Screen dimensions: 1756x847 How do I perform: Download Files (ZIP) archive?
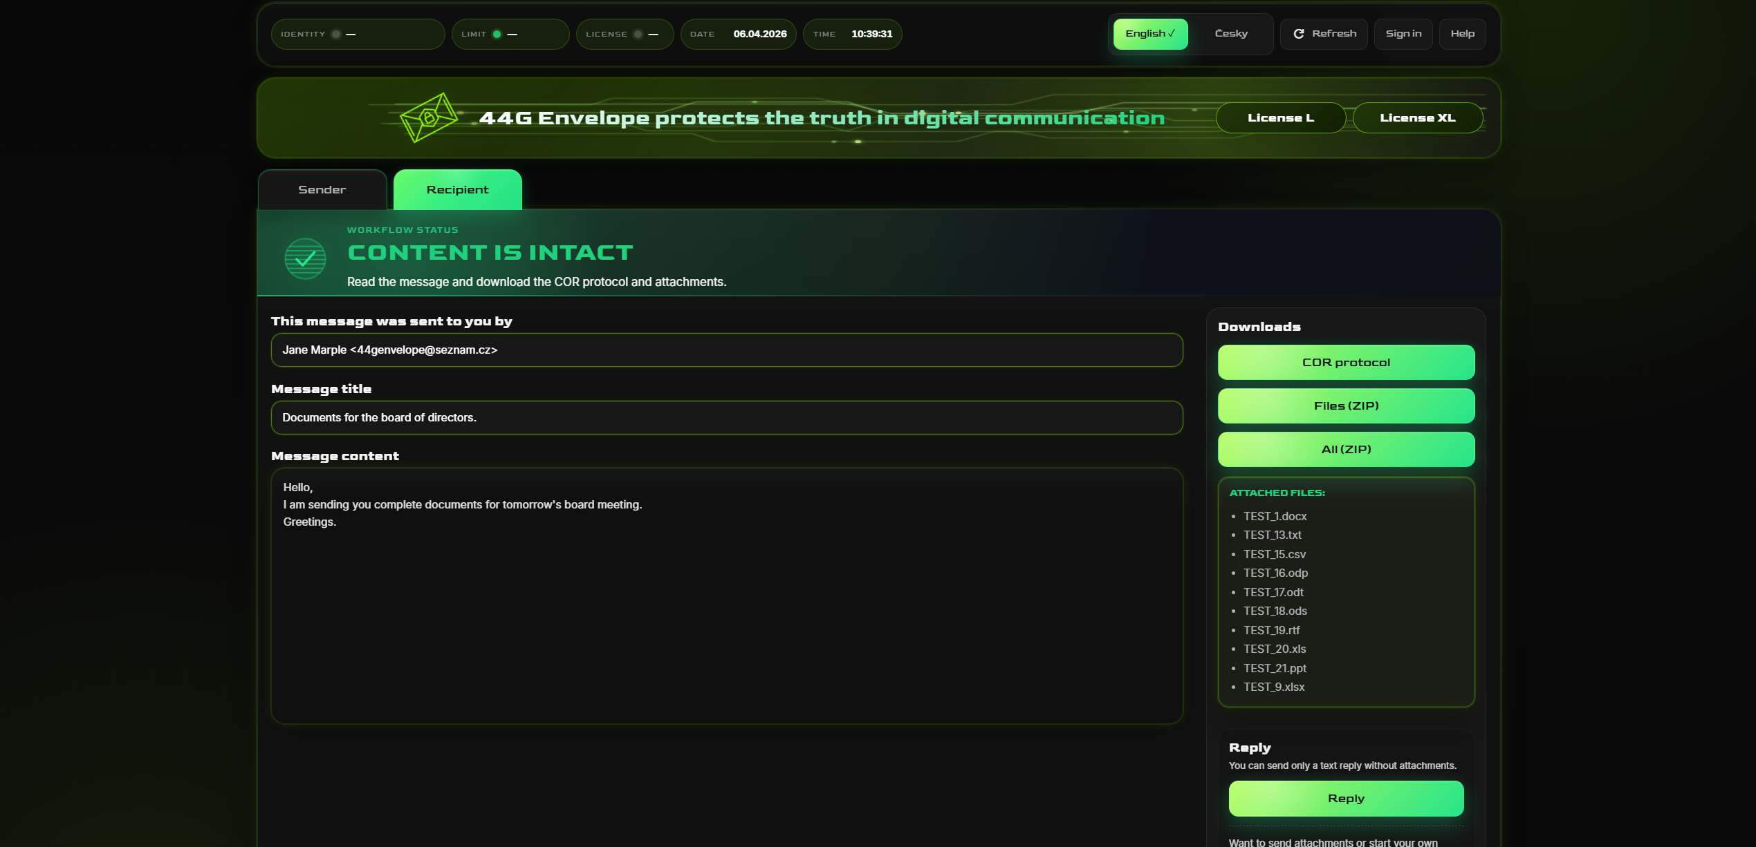(1345, 406)
